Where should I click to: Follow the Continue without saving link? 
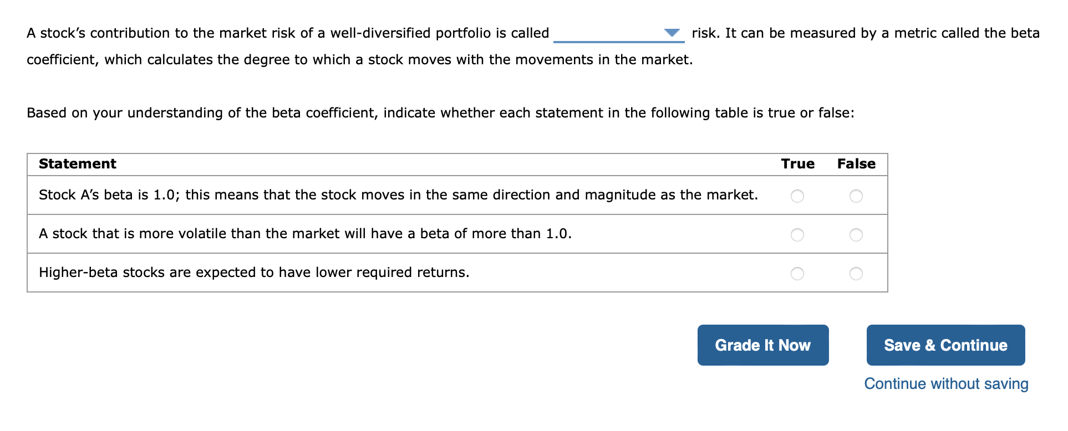(x=945, y=384)
